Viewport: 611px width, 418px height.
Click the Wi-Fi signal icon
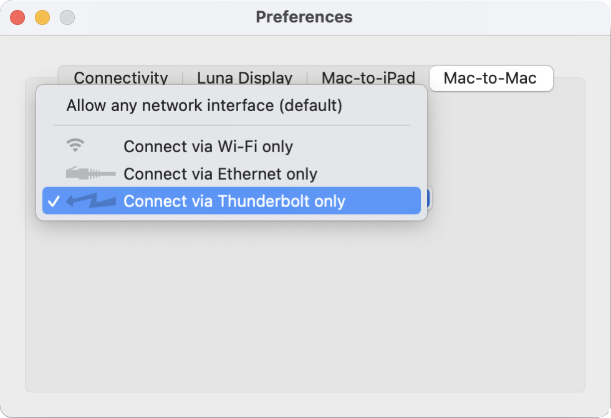click(x=75, y=146)
